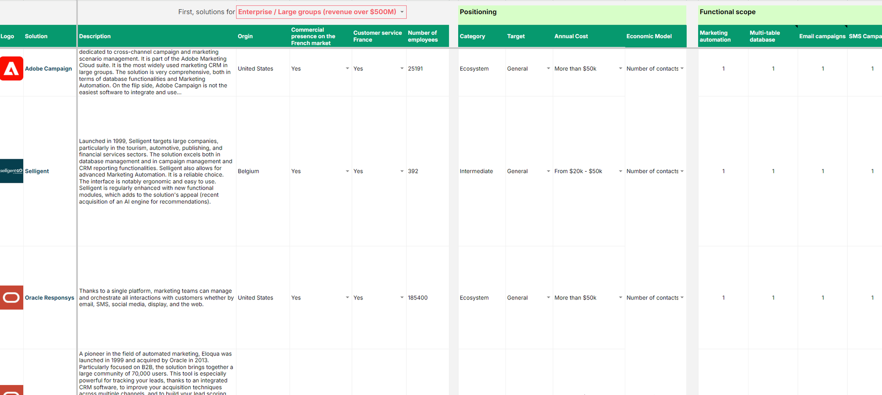The width and height of the screenshot is (882, 395).
Task: Select the Category column header
Action: [482, 36]
